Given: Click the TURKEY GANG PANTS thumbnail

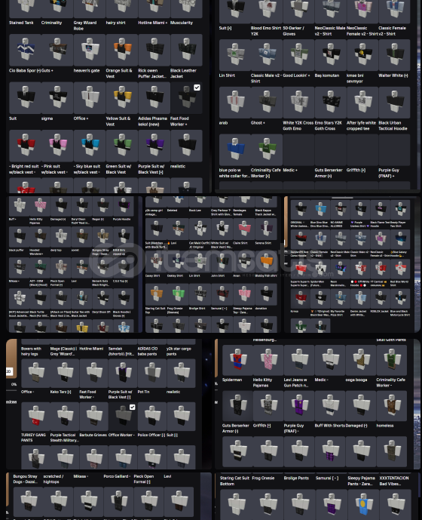Looking at the screenshot, I should (x=35, y=417).
